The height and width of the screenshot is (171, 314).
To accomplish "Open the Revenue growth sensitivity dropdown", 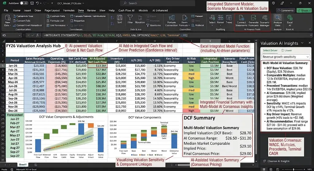I will coord(286,57).
